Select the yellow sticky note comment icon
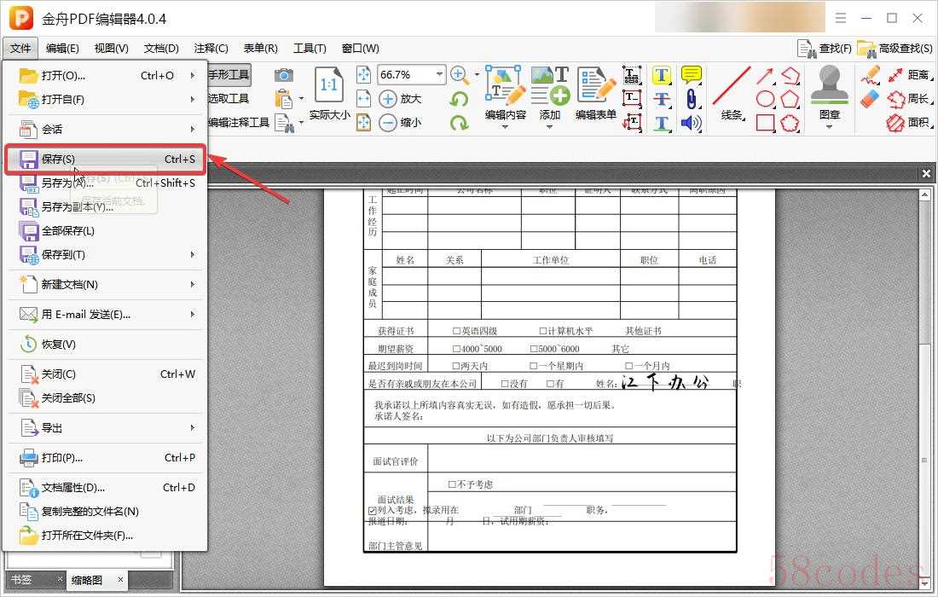Image resolution: width=938 pixels, height=597 pixels. pyautogui.click(x=691, y=75)
